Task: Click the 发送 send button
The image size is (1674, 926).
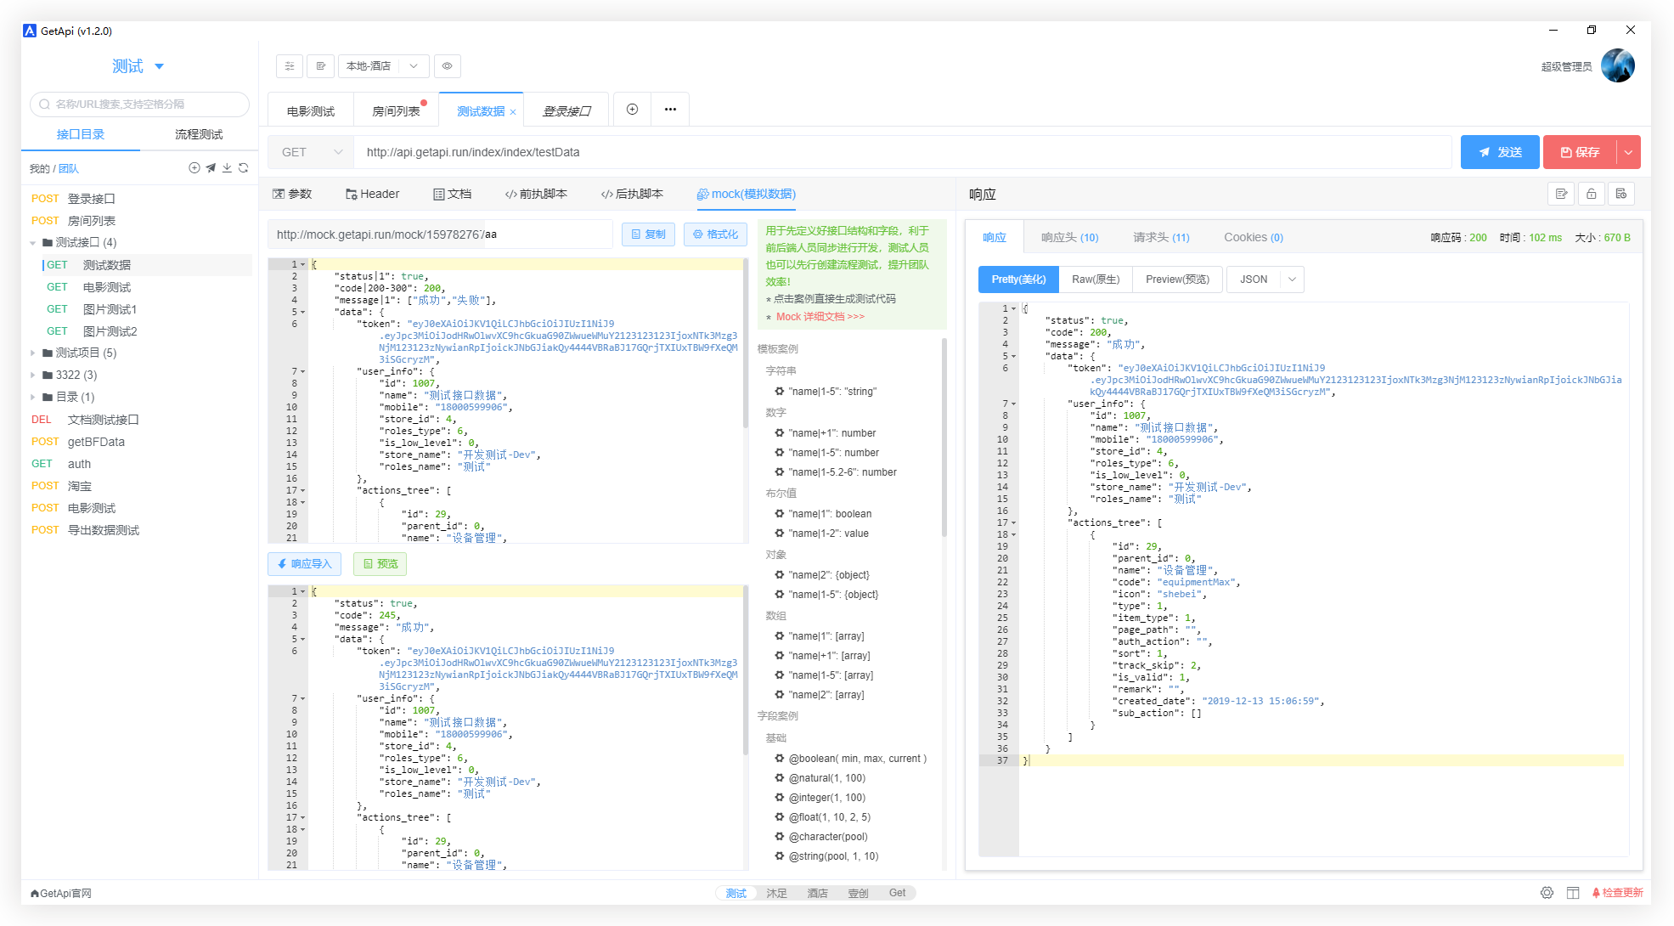Action: (x=1500, y=152)
